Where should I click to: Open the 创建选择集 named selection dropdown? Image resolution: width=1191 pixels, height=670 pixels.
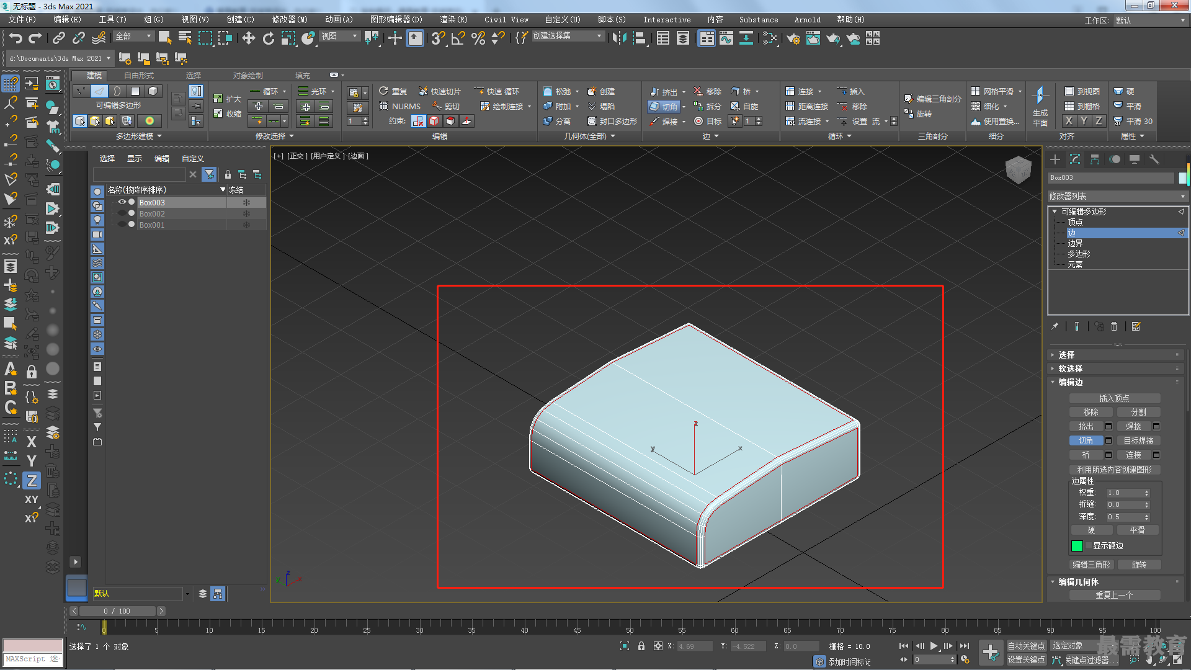tap(568, 36)
